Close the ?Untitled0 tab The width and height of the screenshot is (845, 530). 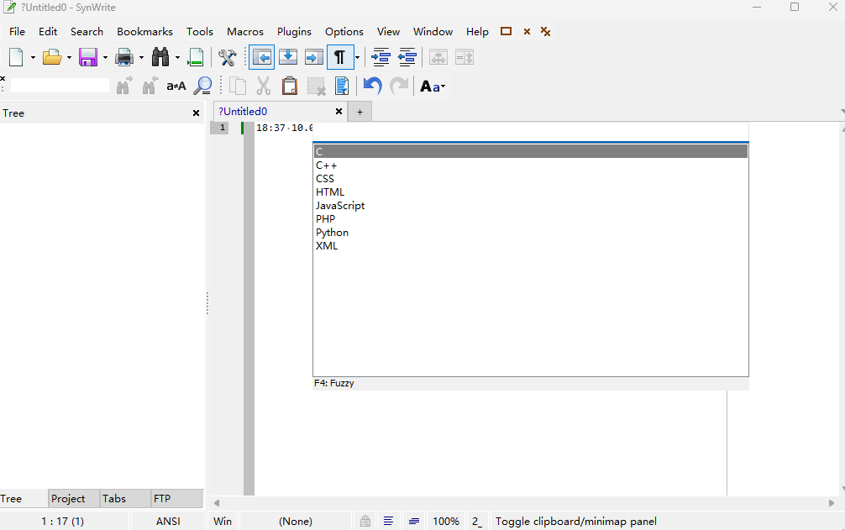click(339, 112)
